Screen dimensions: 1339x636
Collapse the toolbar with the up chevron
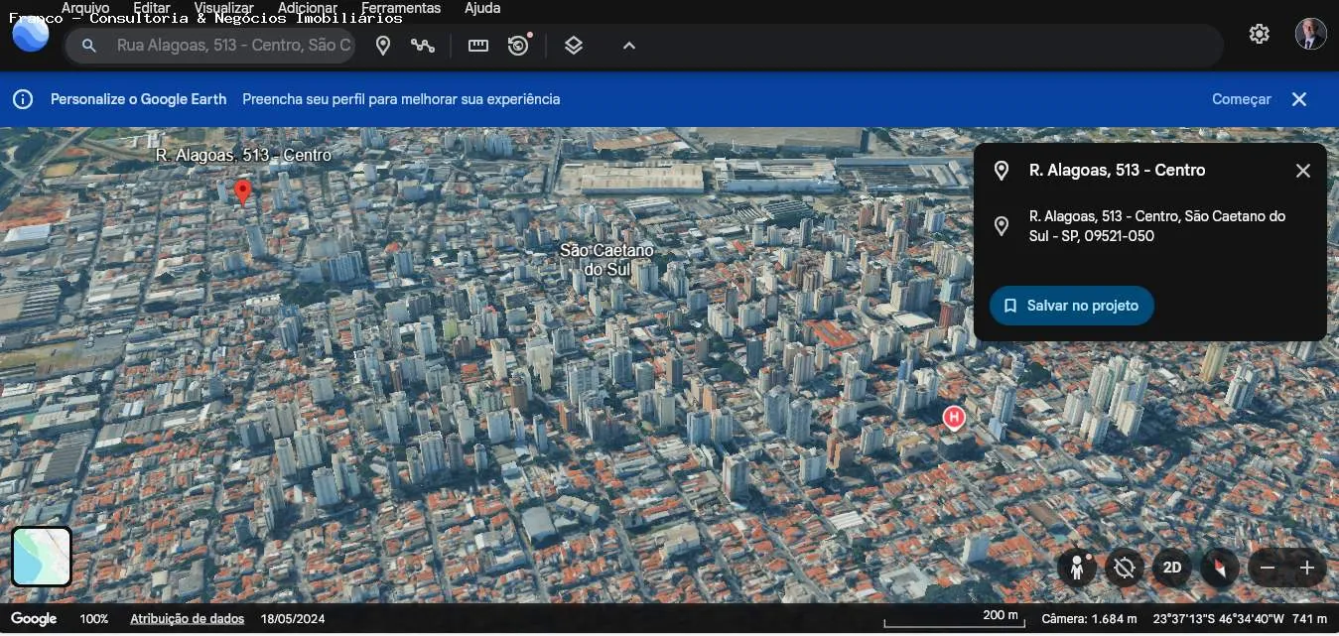(629, 46)
